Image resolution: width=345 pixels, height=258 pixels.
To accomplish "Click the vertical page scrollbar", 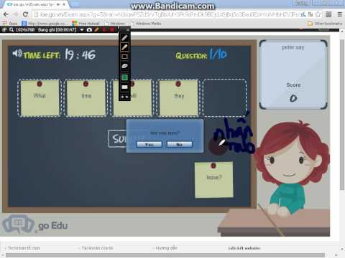I will coord(342,115).
